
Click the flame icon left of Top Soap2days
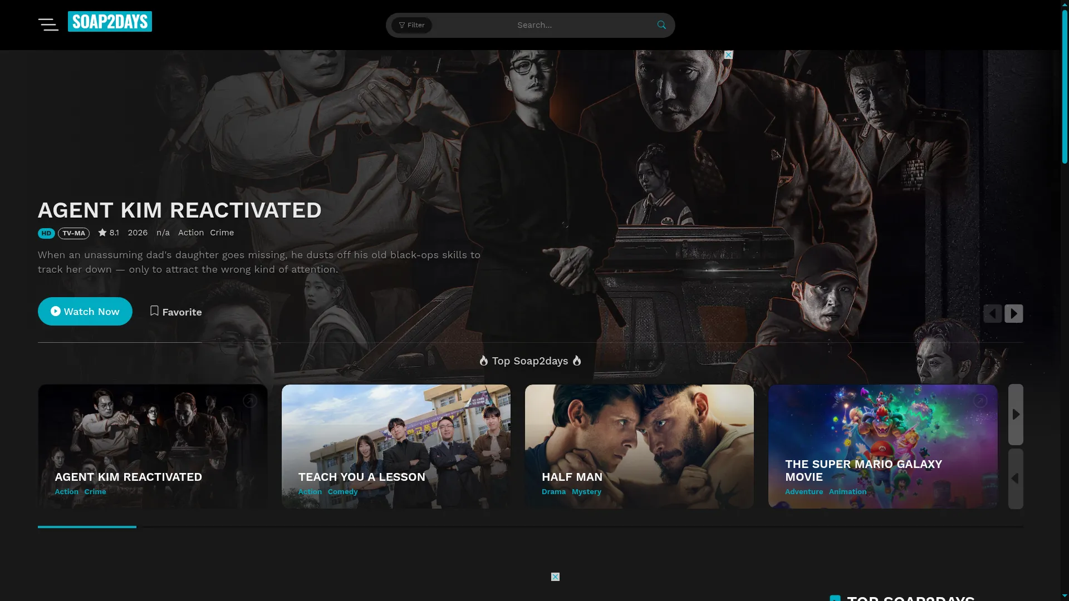click(484, 361)
